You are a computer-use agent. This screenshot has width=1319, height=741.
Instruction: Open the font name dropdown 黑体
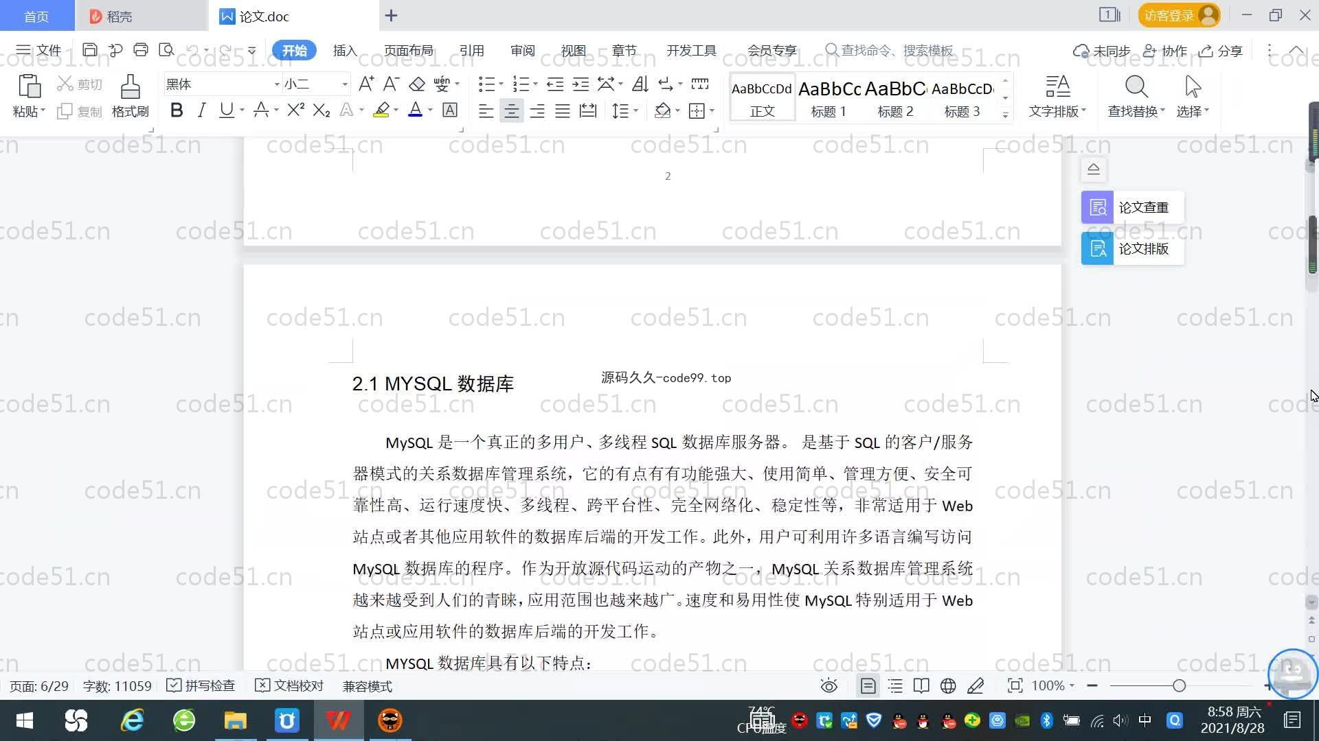[x=277, y=84]
